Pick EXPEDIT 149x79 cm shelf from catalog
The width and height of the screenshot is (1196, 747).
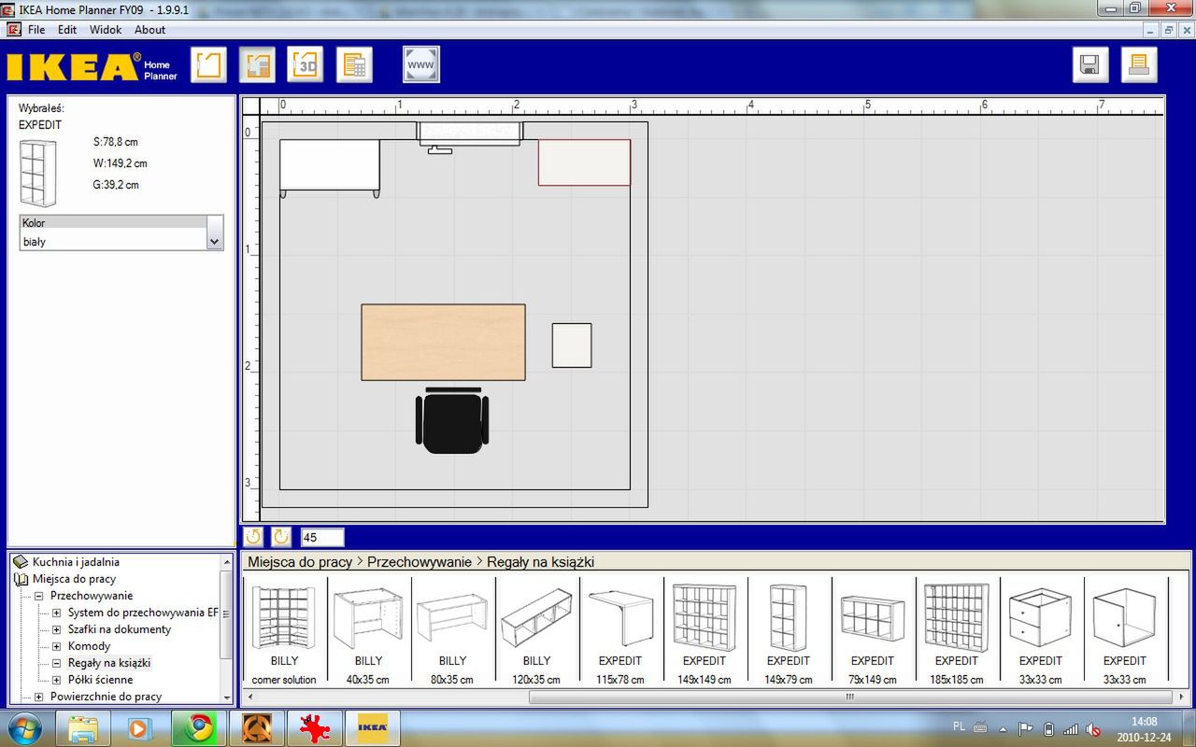coord(789,632)
